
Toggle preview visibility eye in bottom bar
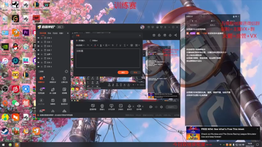(156, 107)
